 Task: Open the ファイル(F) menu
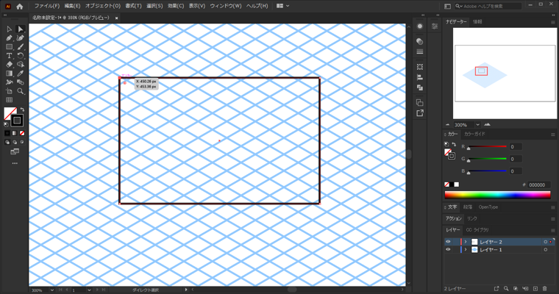(x=46, y=6)
